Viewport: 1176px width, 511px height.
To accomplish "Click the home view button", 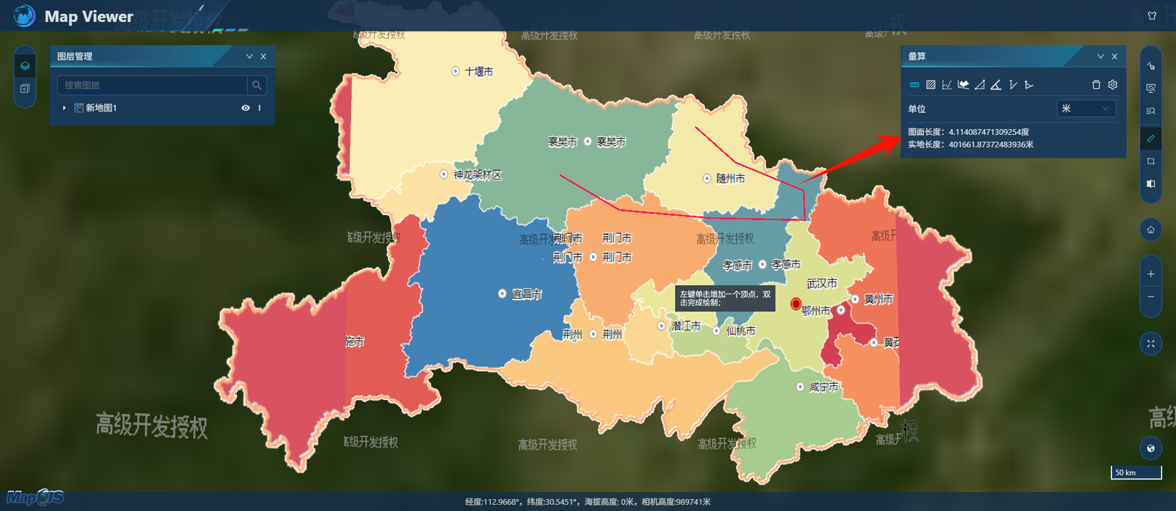I will coord(1150,229).
